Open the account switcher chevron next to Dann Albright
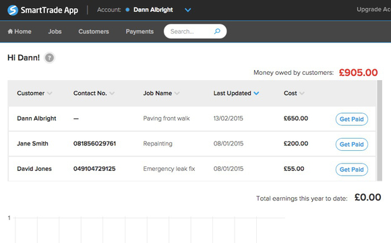This screenshot has height=243, width=391. [188, 10]
